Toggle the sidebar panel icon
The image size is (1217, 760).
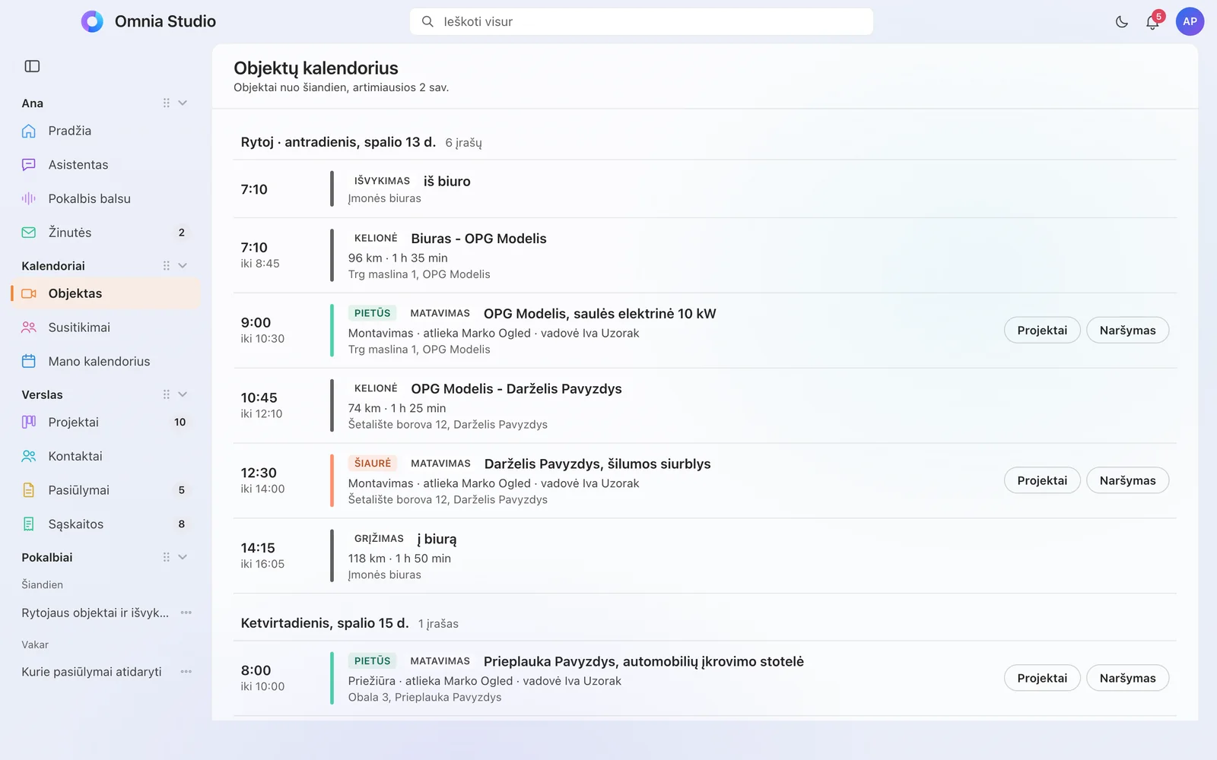click(x=32, y=66)
